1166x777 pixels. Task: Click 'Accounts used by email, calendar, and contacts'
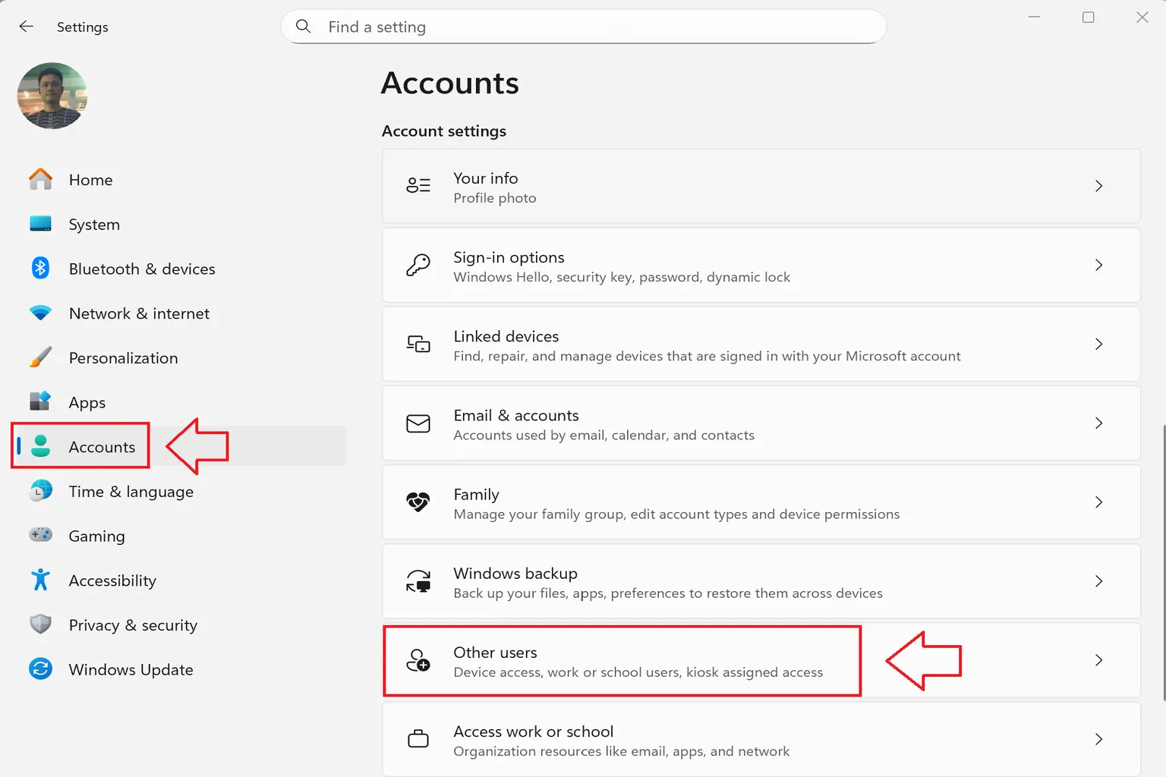coord(603,435)
